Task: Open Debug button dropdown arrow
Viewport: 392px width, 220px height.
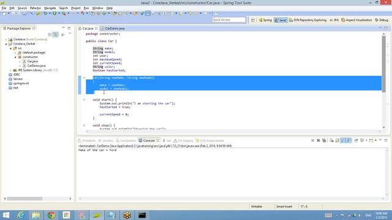Action: tap(50, 13)
